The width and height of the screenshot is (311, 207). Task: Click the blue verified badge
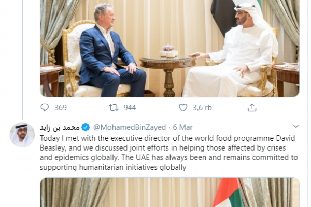tap(86, 127)
